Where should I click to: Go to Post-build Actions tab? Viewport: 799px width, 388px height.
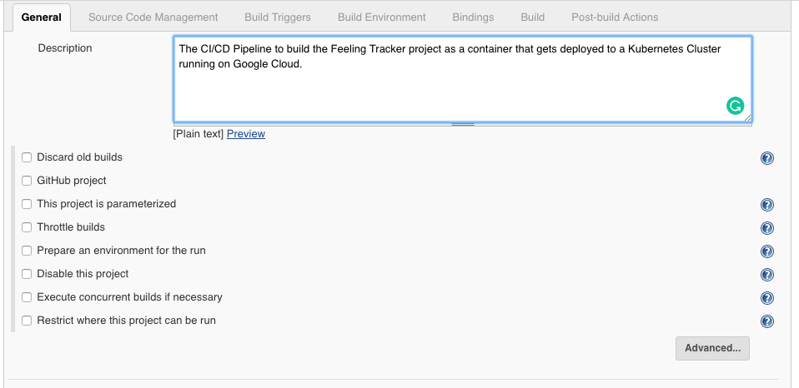(615, 17)
